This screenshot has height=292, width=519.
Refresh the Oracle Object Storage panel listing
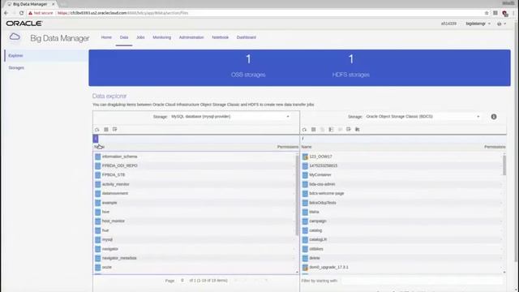point(304,130)
